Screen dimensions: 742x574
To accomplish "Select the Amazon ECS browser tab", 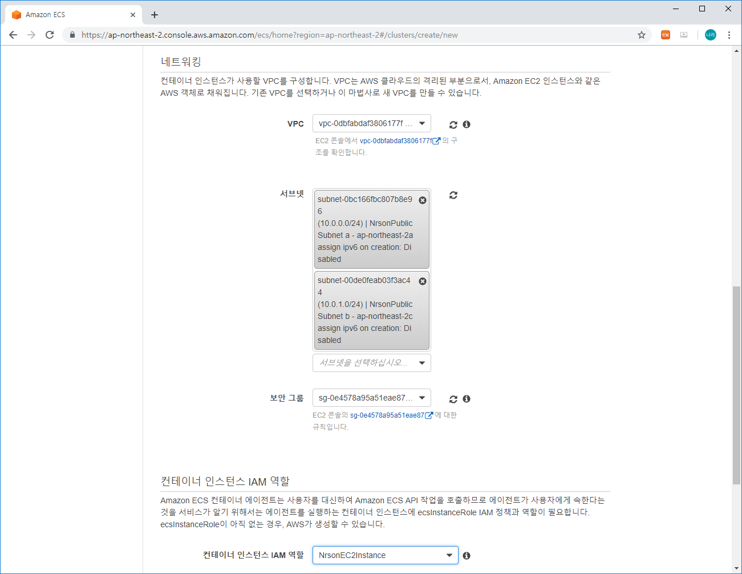I will pyautogui.click(x=73, y=15).
